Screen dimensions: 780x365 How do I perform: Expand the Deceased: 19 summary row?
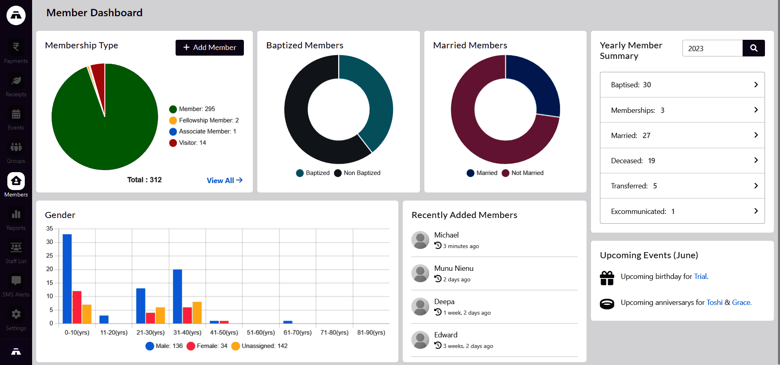682,161
